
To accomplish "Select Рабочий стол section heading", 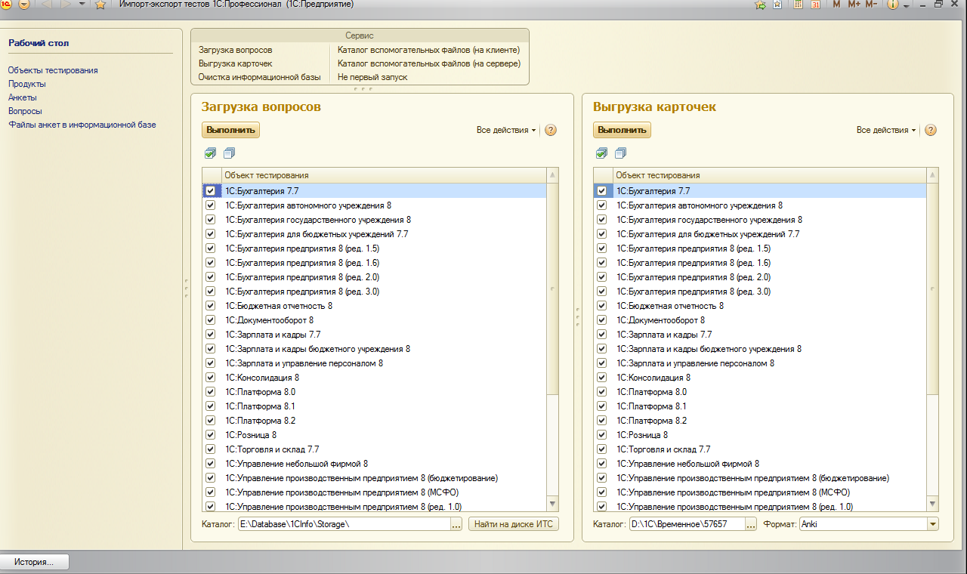I will (x=39, y=43).
